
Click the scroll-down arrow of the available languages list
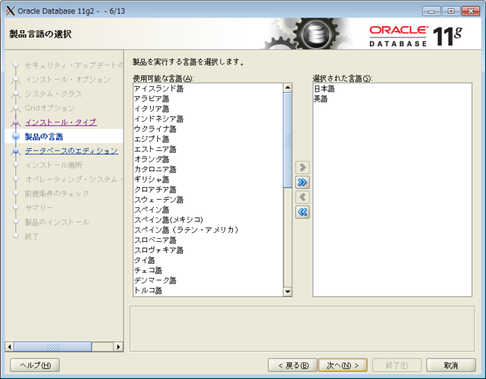click(287, 292)
